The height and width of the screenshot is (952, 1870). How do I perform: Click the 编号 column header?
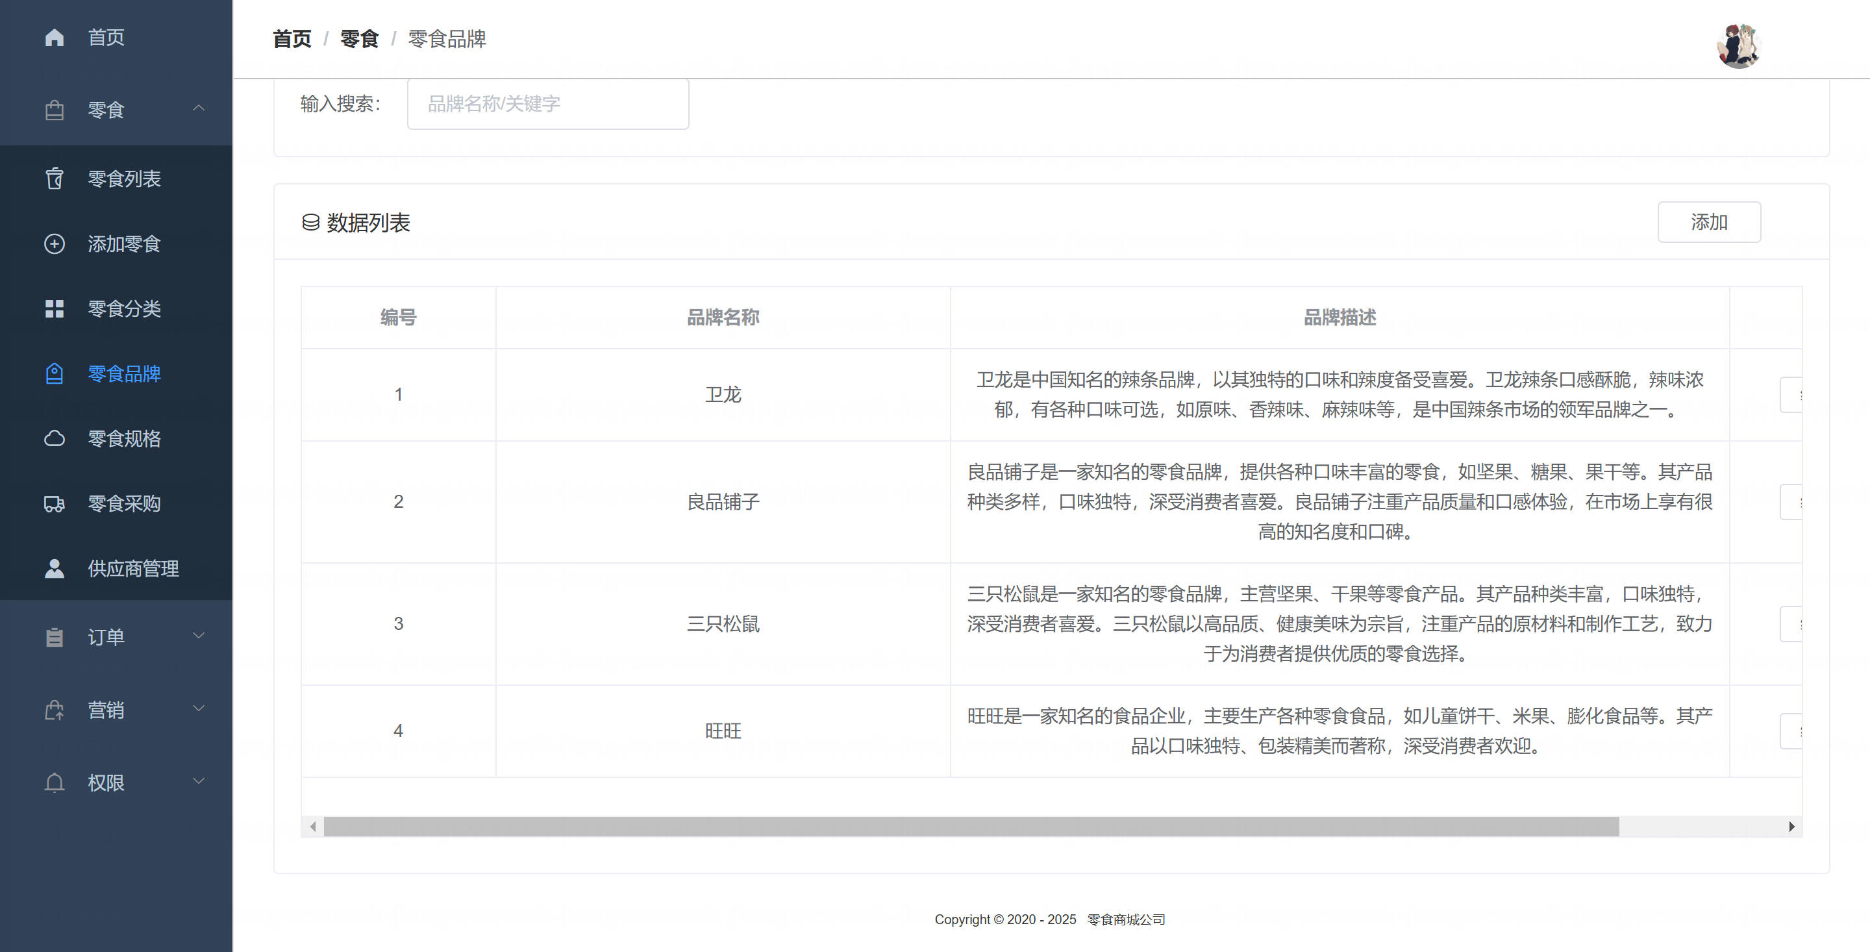(x=399, y=318)
